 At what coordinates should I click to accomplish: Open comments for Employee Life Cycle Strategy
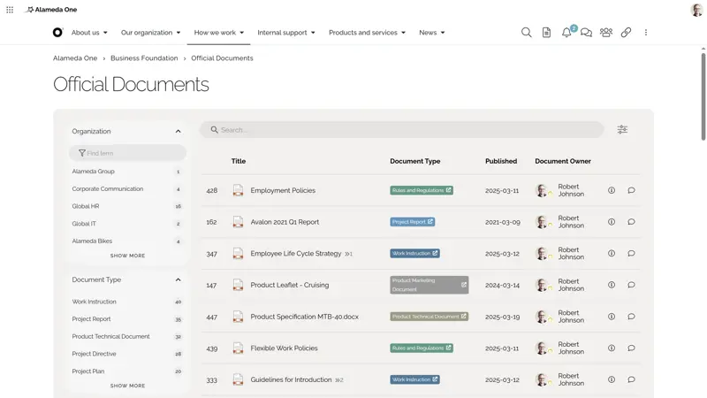point(631,254)
